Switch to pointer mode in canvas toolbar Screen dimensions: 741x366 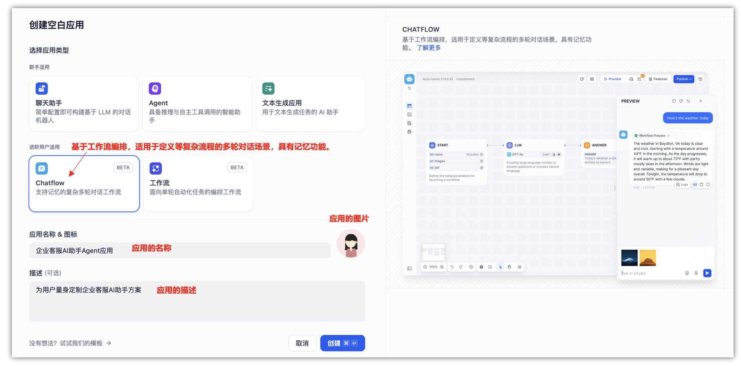[x=500, y=267]
